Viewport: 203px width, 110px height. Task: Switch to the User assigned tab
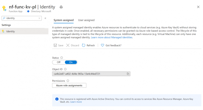point(86,20)
